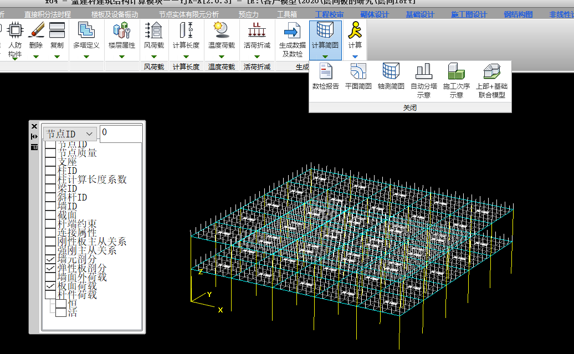Click the panel auto-hide arrow icon
Image resolution: width=574 pixels, height=354 pixels.
[34, 136]
